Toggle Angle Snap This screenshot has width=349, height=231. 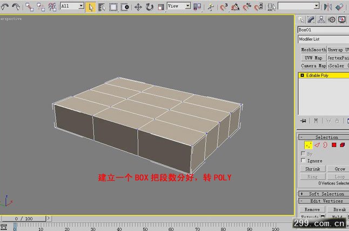[x=235, y=7]
